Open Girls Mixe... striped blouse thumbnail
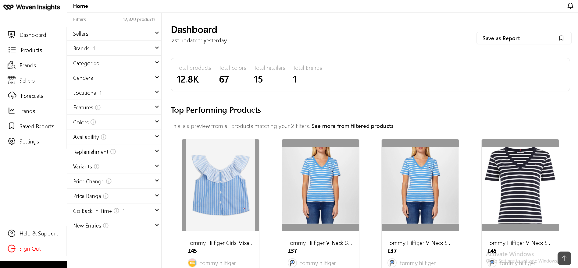 click(220, 185)
